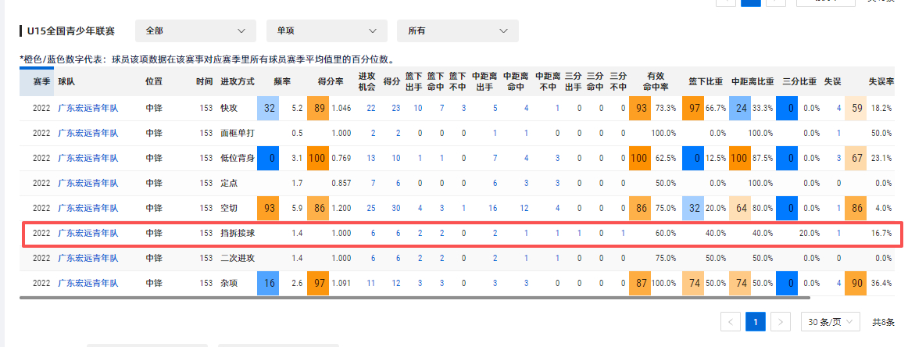908x347 pixels.
Task: Open 广东宏远青年队 link in 快攻 row
Action: tap(88, 109)
